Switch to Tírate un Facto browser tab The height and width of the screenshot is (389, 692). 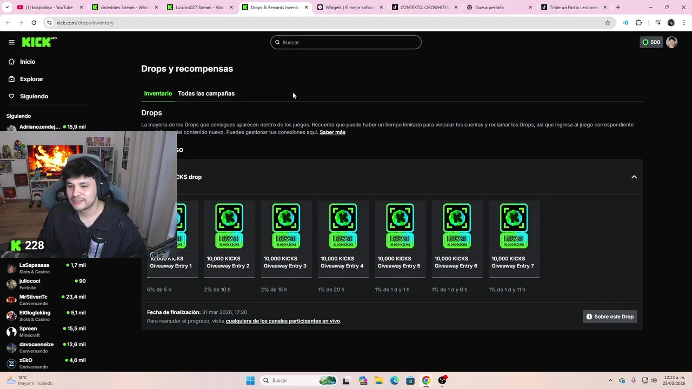(575, 8)
